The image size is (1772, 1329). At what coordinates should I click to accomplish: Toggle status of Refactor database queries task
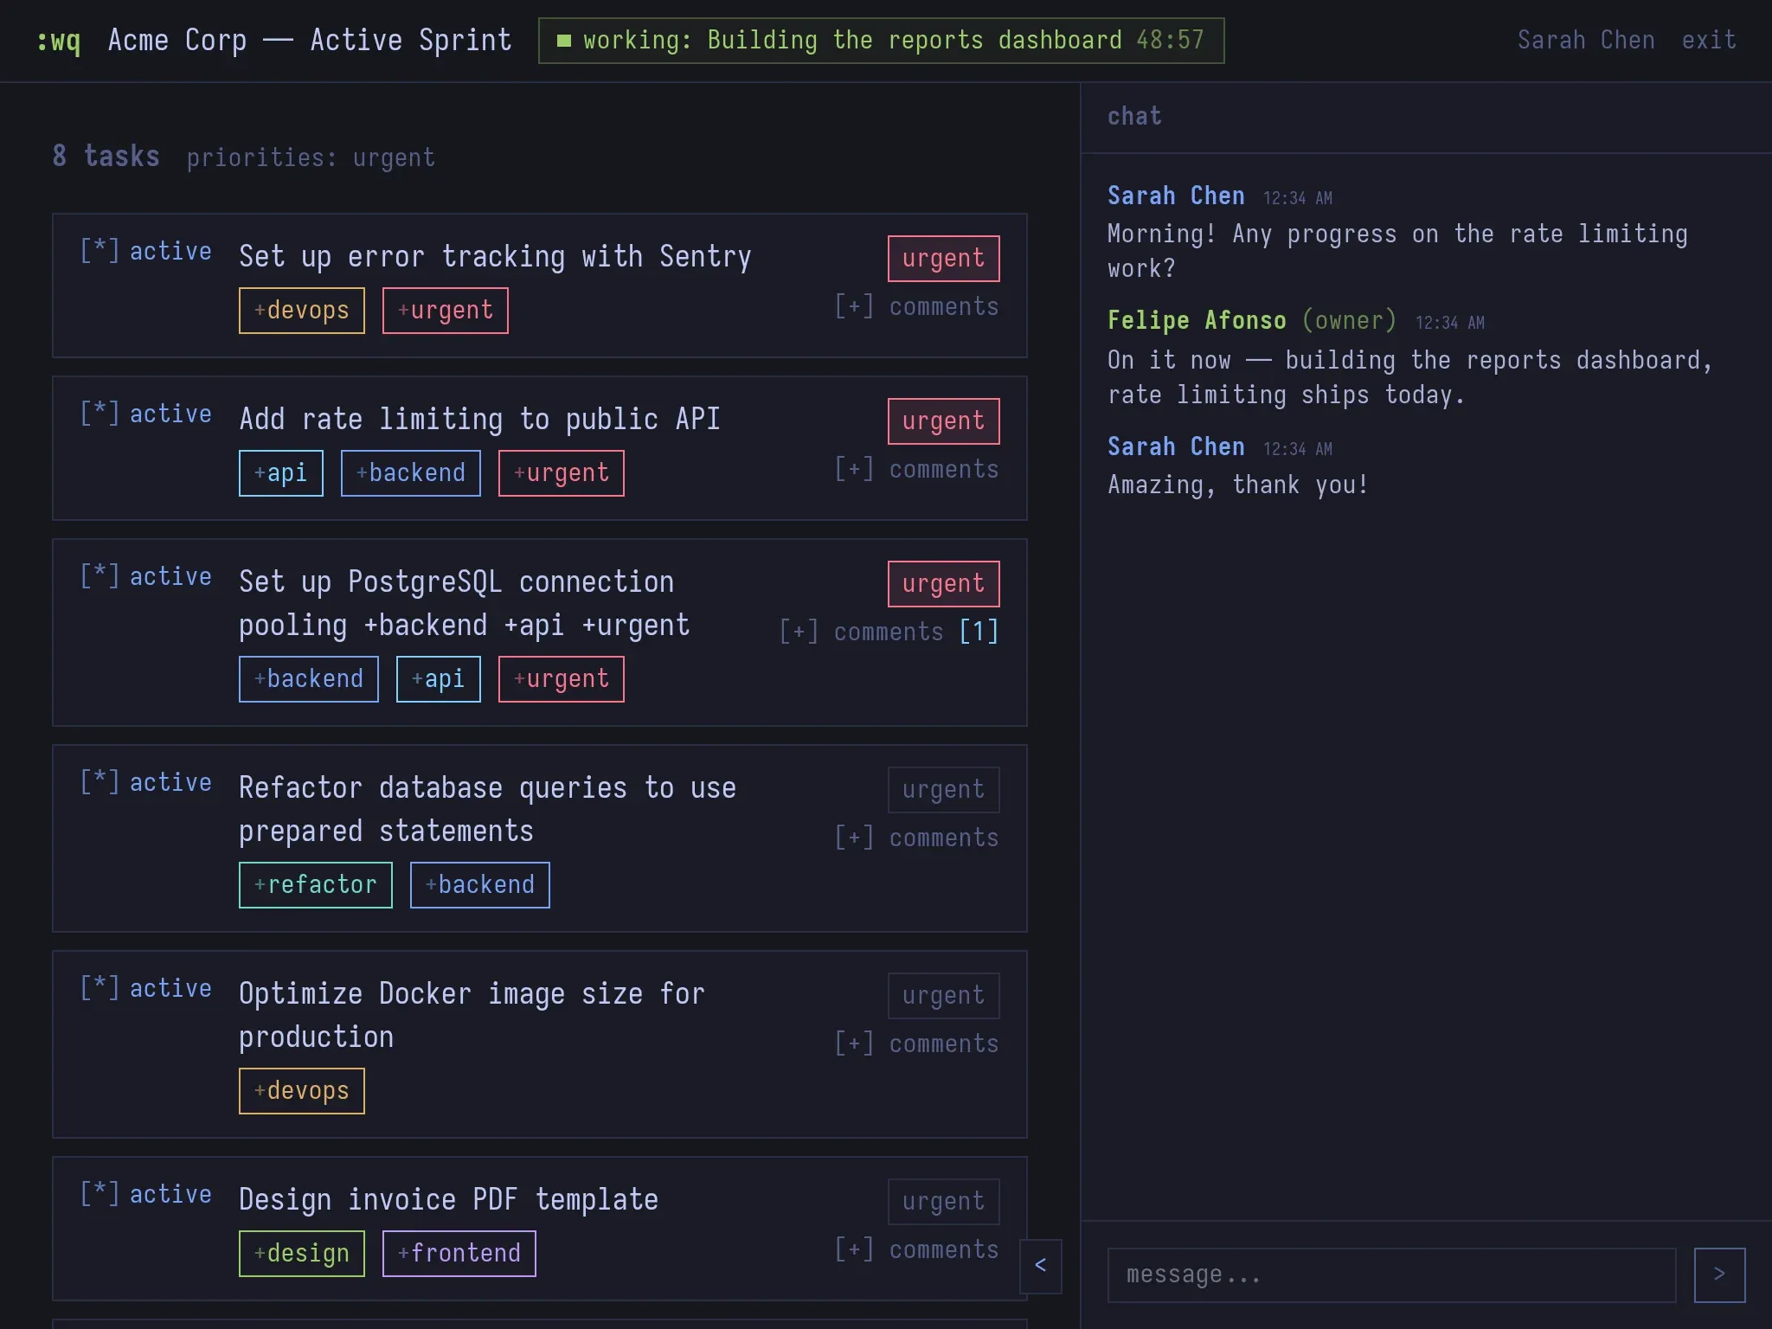(145, 782)
